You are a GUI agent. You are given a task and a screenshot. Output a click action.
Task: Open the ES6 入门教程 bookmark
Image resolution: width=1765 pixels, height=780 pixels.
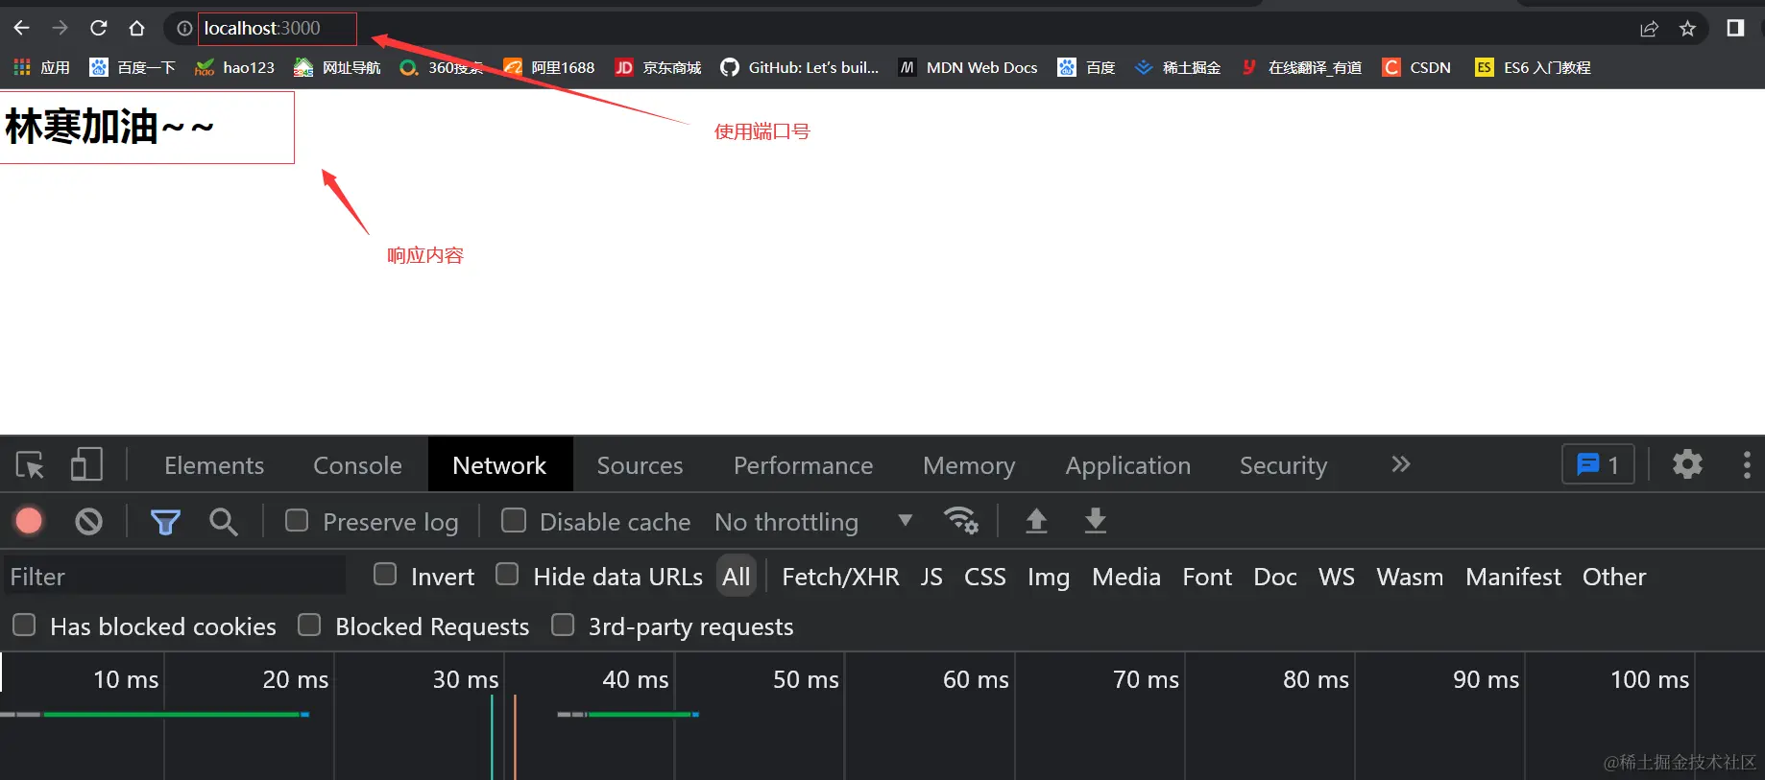pyautogui.click(x=1533, y=67)
